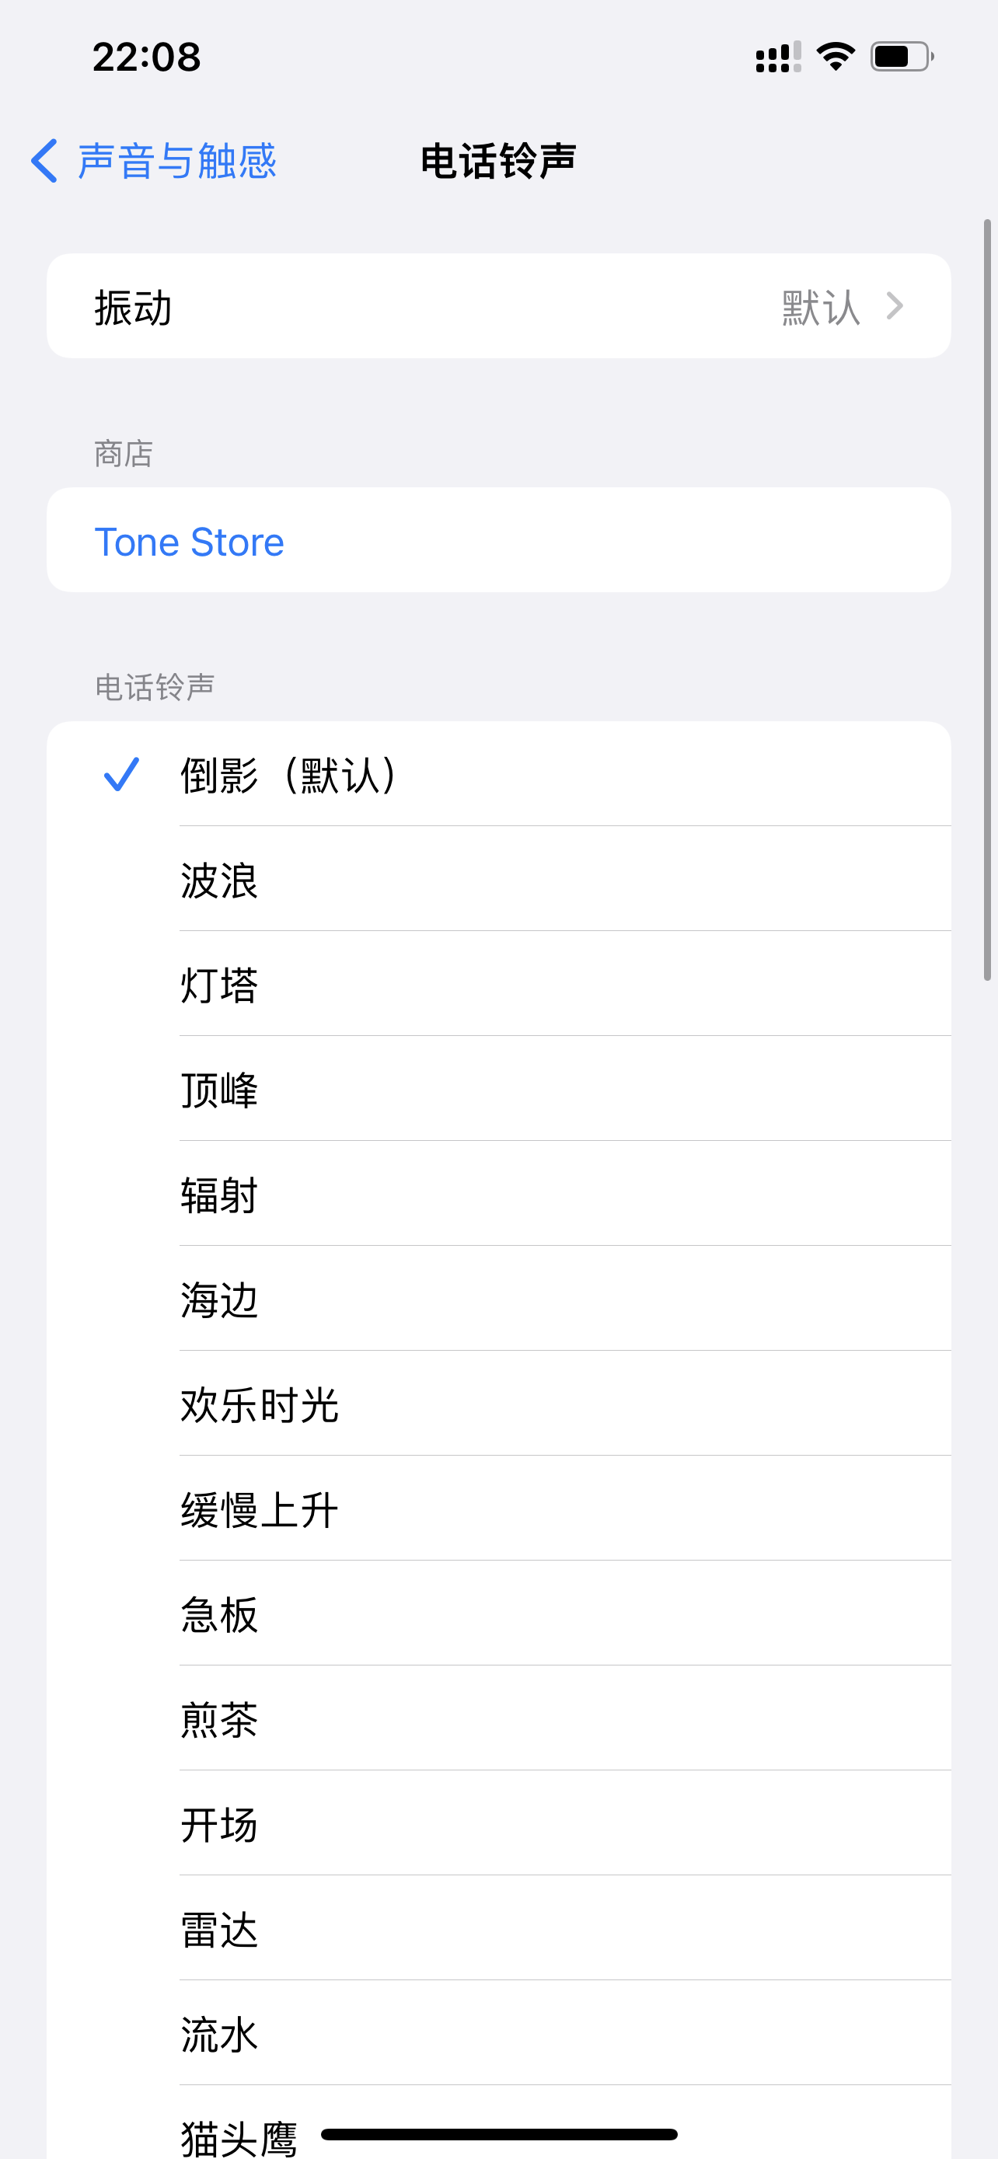Viewport: 998px width, 2159px height.
Task: Tap the 默认 value in the 振动 row
Action: 820,307
